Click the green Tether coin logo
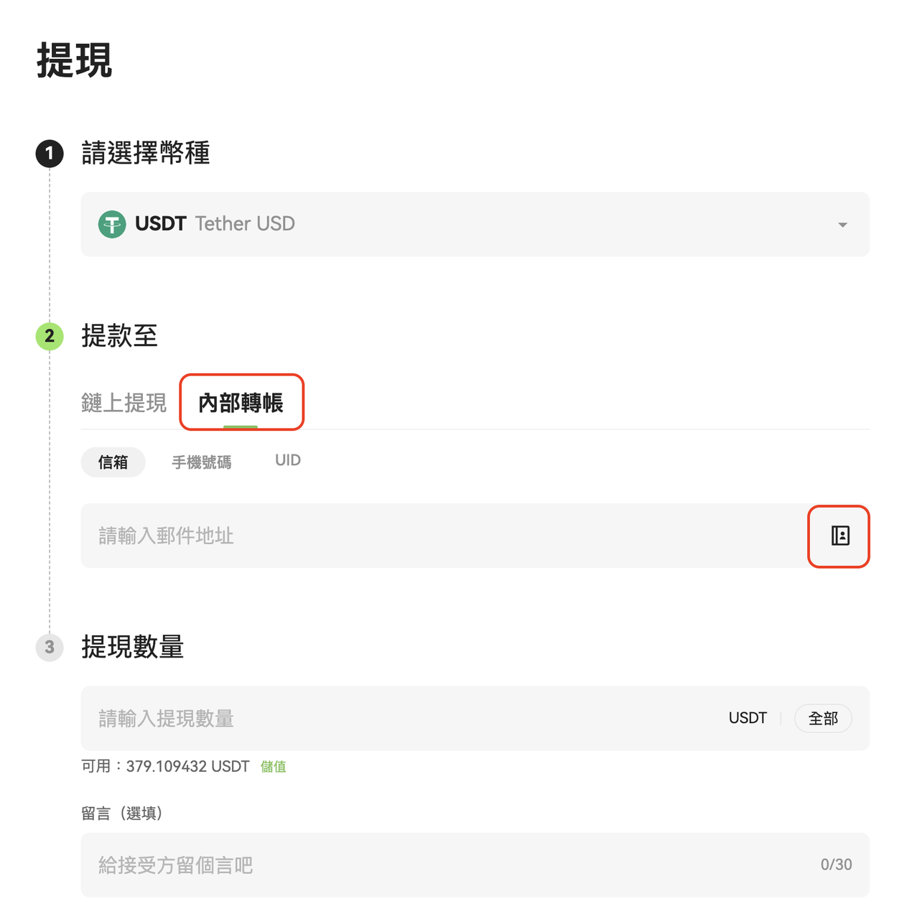This screenshot has height=919, width=907. click(112, 224)
